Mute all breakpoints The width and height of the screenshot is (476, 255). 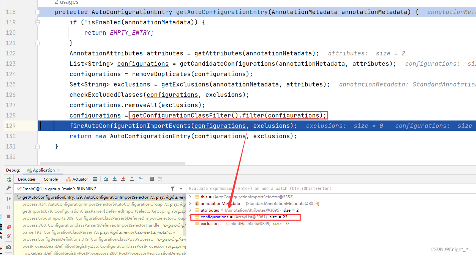click(9, 236)
